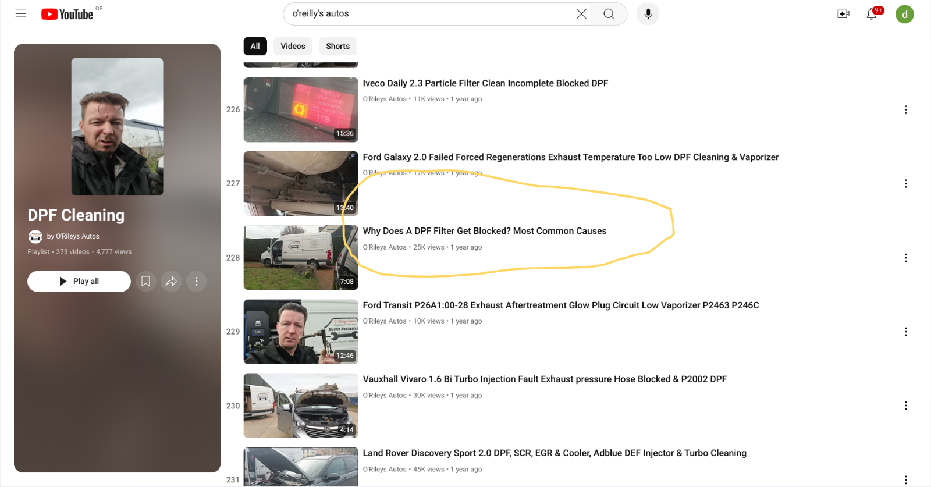Click the Ford Galaxy video thumbnail
This screenshot has height=487, width=931.
click(301, 184)
